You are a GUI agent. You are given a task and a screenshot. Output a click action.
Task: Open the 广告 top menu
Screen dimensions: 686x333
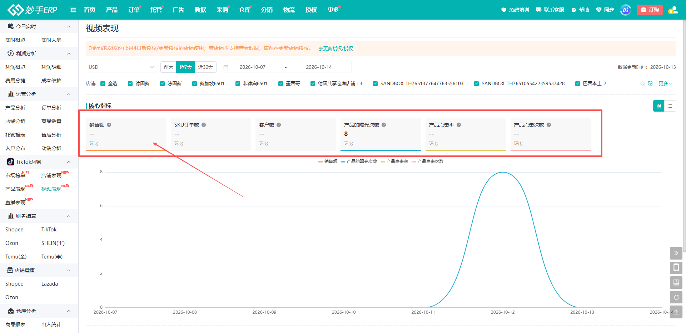pyautogui.click(x=178, y=10)
